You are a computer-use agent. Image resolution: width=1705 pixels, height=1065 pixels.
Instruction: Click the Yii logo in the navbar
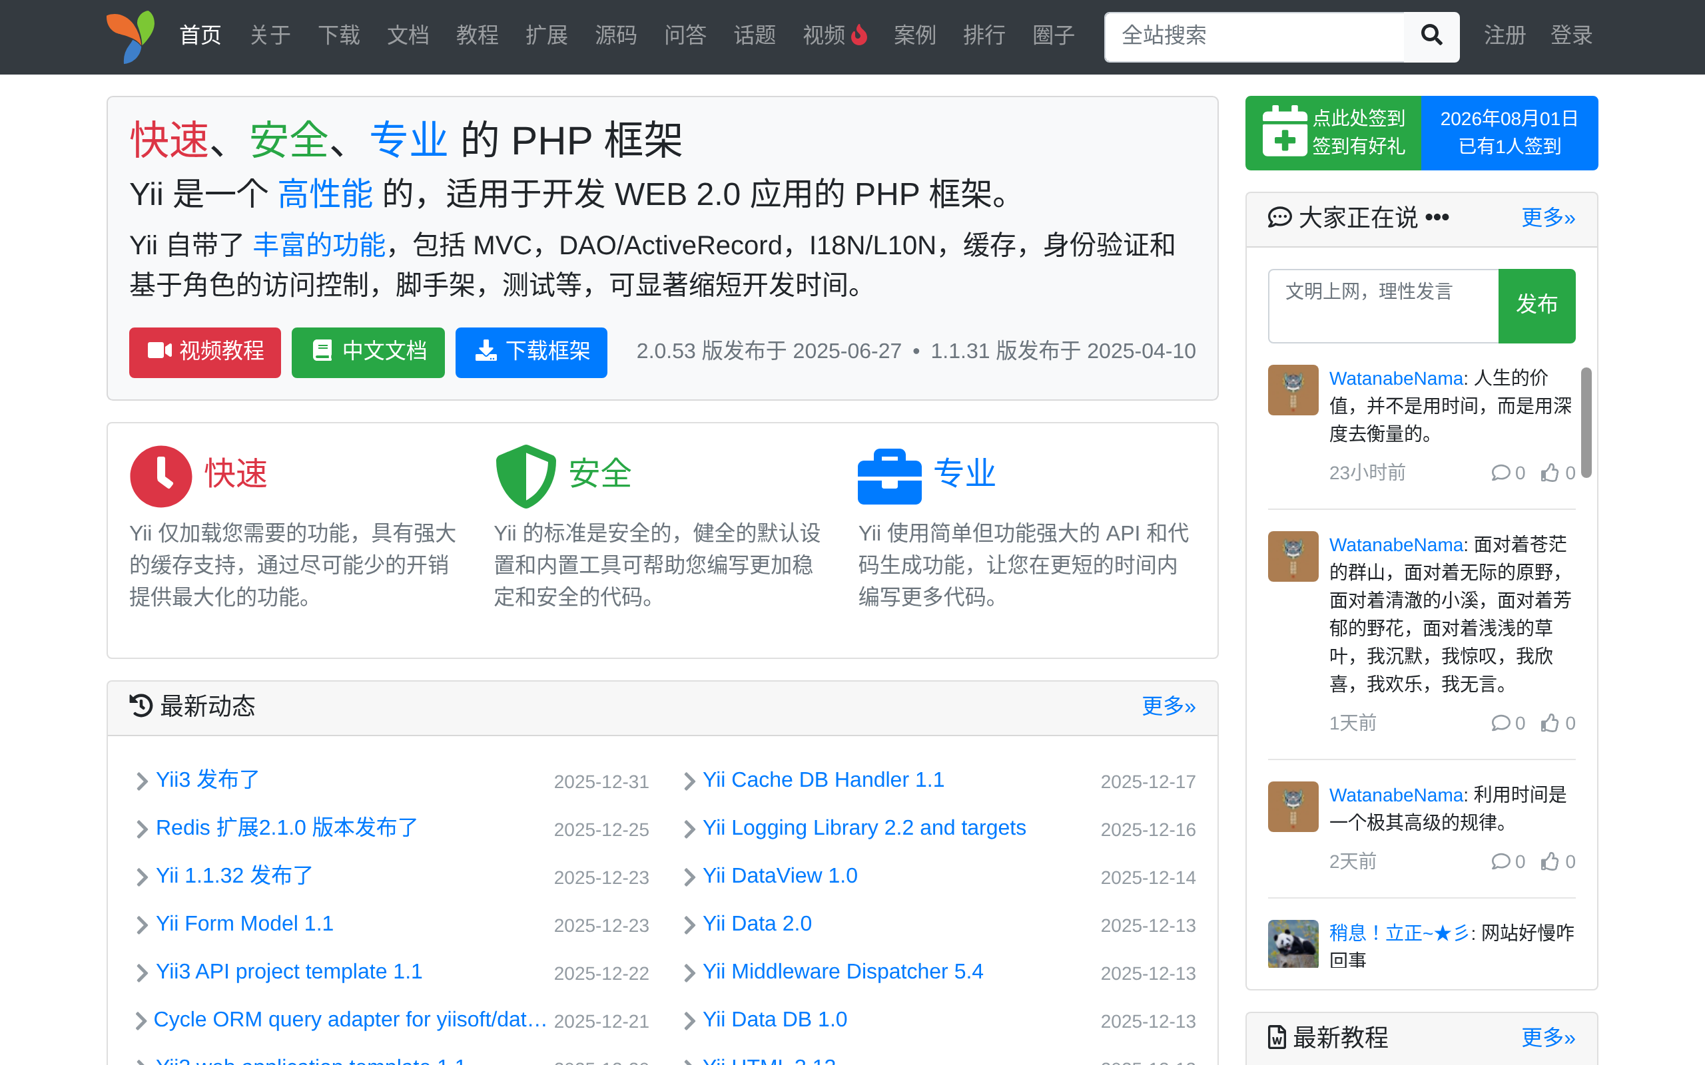[x=131, y=36]
